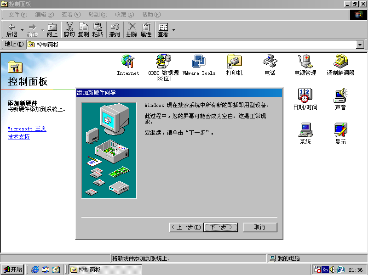
Task: Open the 技术支持 support link
Action: pos(18,137)
